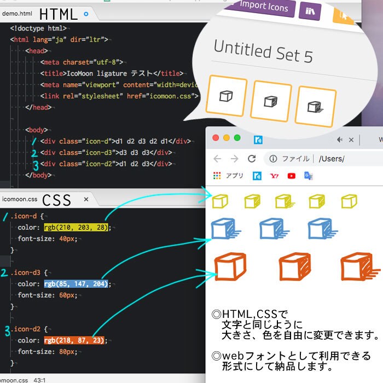Click the .icon-d selector in CSS
This screenshot has width=383, height=383.
tap(24, 216)
